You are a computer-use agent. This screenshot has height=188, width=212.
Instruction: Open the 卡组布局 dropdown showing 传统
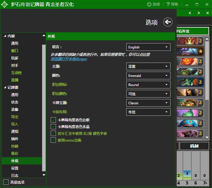(148, 112)
